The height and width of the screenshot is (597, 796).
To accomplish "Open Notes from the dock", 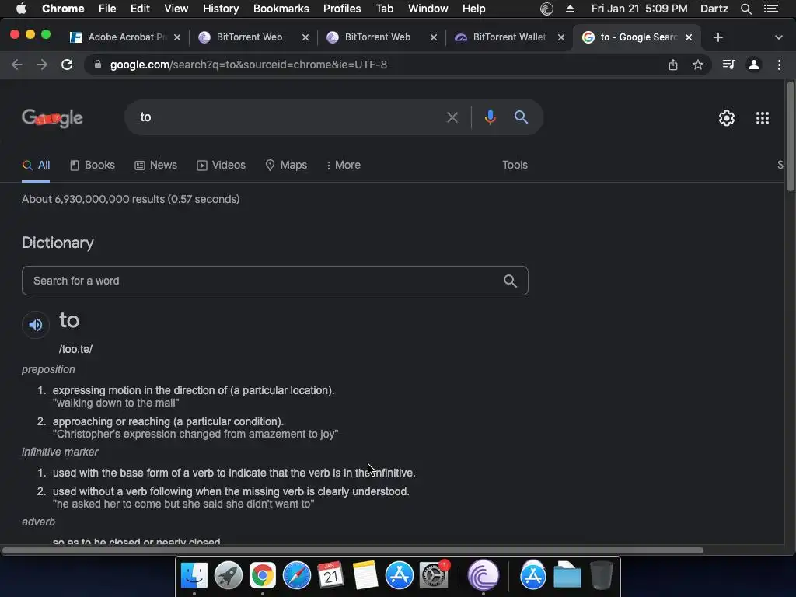I will pos(365,575).
